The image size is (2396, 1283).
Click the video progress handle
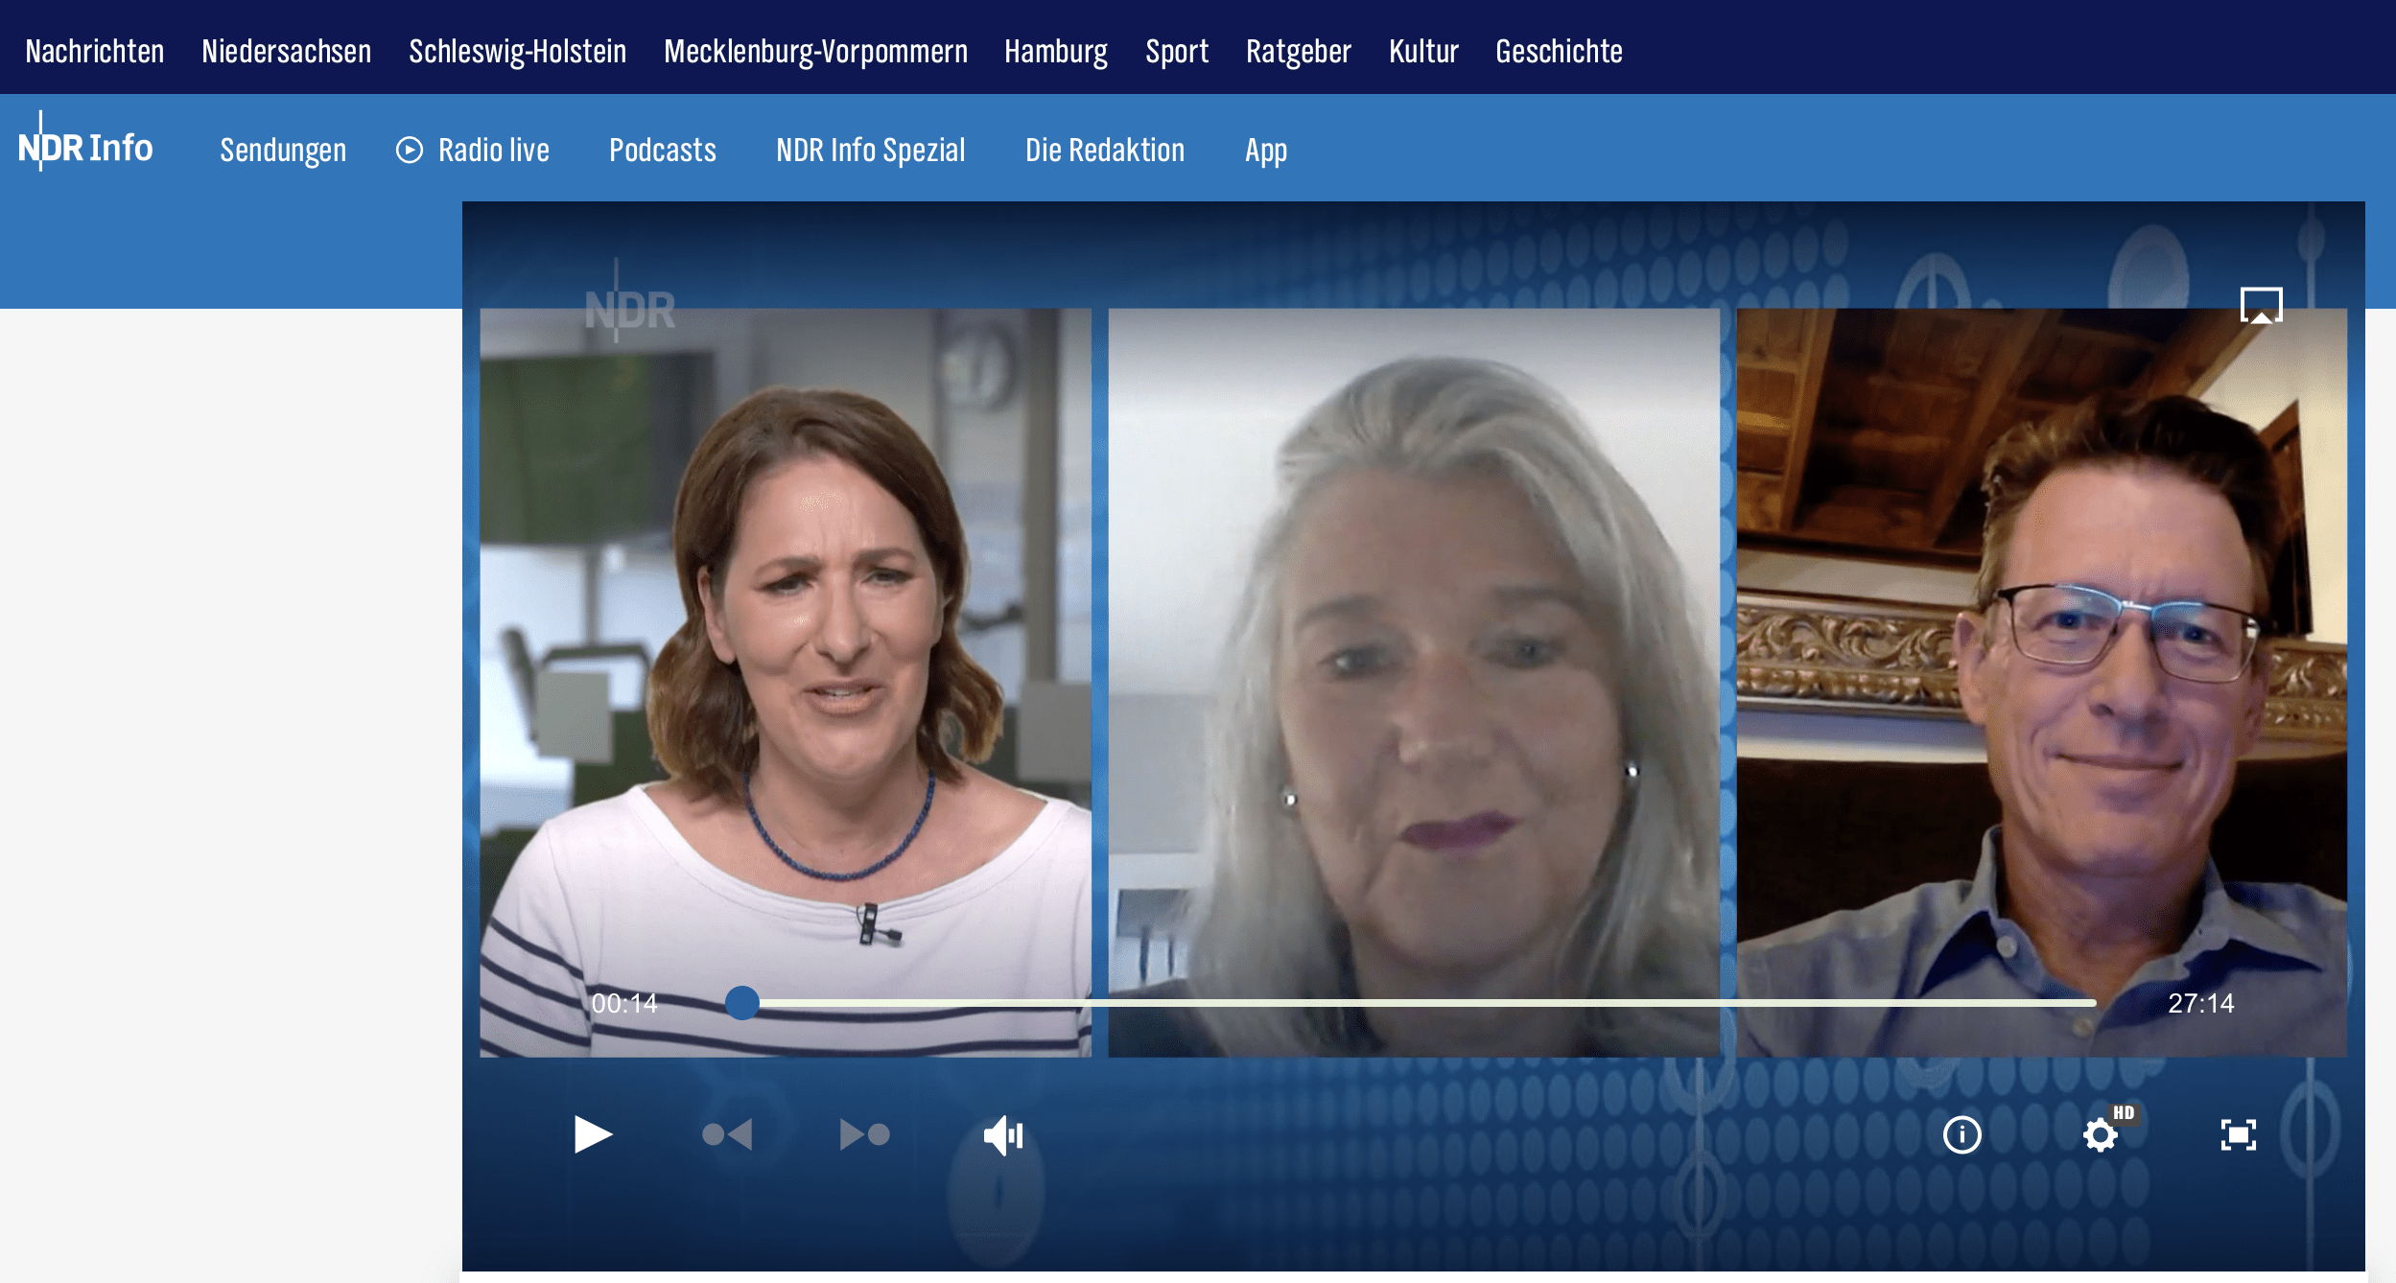(741, 1002)
